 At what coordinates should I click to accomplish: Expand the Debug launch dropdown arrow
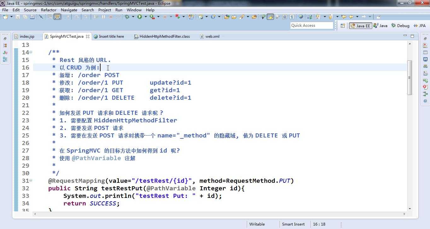[133, 17]
